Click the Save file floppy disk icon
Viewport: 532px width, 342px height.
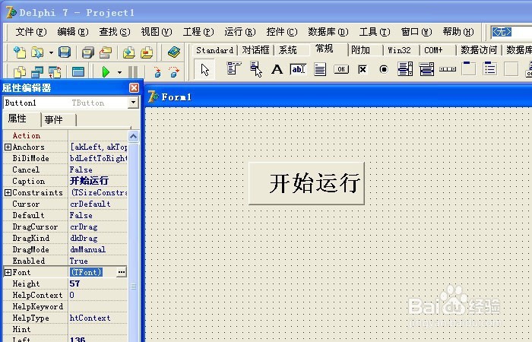click(x=65, y=52)
